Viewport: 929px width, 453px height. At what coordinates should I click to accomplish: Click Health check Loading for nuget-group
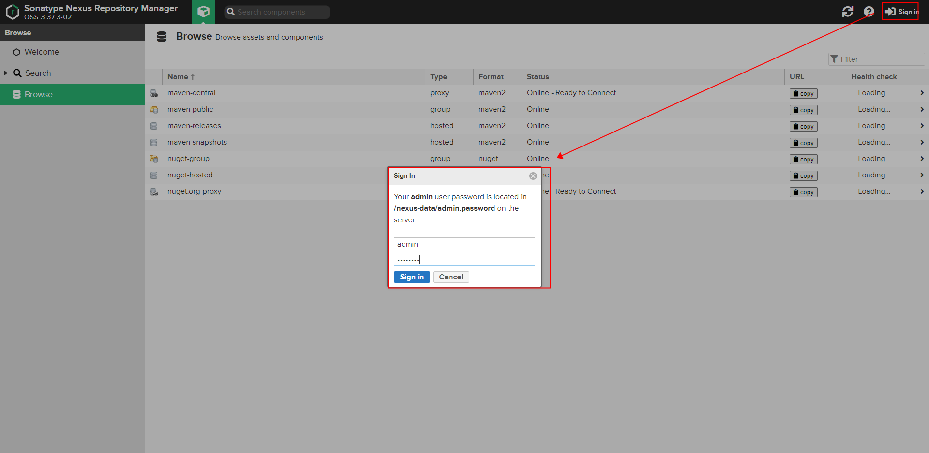874,159
